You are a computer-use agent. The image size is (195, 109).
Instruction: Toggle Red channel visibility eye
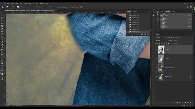pos(161,19)
